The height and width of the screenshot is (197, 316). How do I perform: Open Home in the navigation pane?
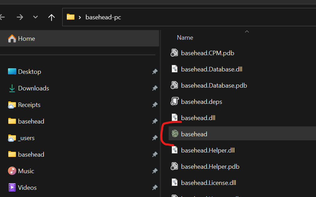pyautogui.click(x=79, y=38)
